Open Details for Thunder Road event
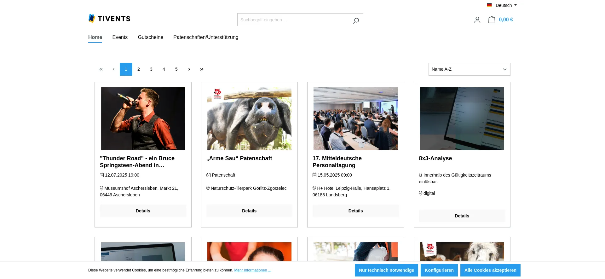Viewport: 605px width, 279px height. tap(143, 211)
